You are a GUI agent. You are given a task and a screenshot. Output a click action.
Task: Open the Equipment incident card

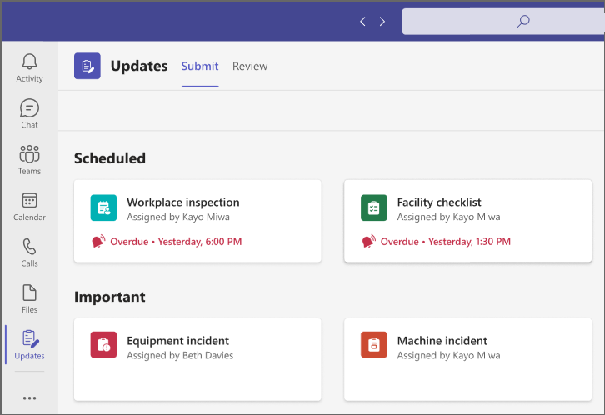click(x=197, y=359)
